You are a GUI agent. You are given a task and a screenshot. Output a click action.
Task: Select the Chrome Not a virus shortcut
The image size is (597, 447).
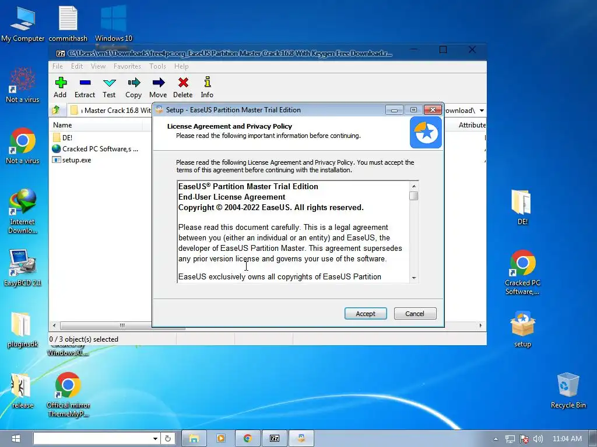(x=23, y=146)
